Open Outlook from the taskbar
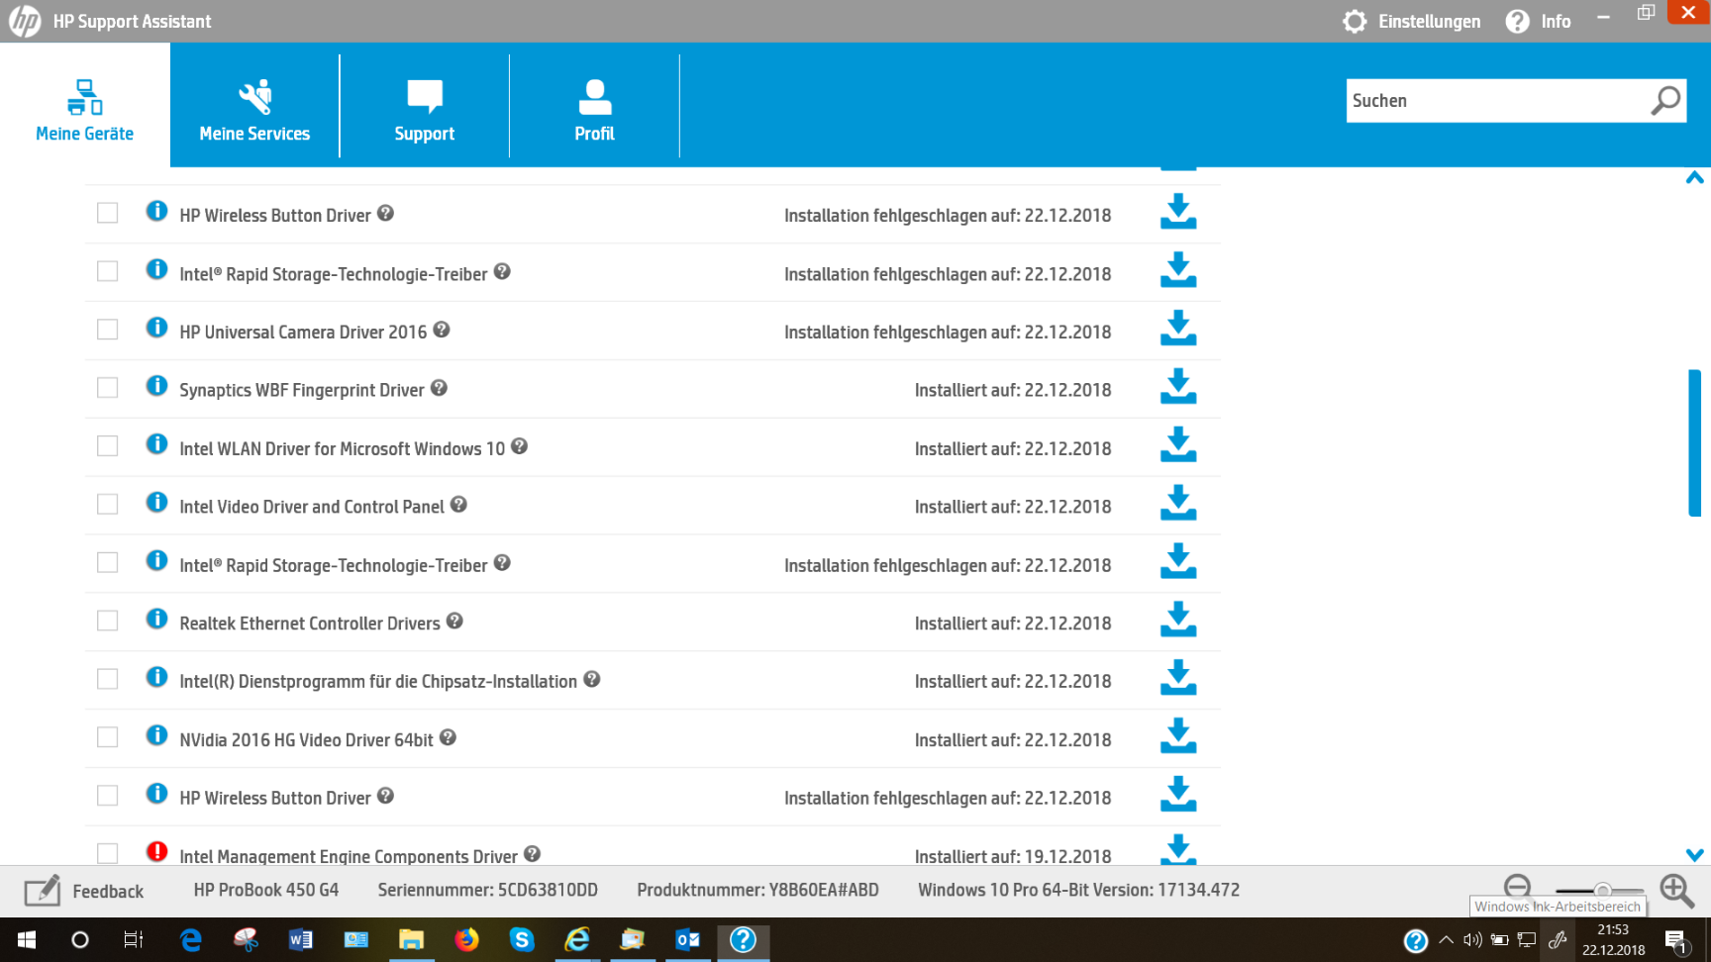 687,940
